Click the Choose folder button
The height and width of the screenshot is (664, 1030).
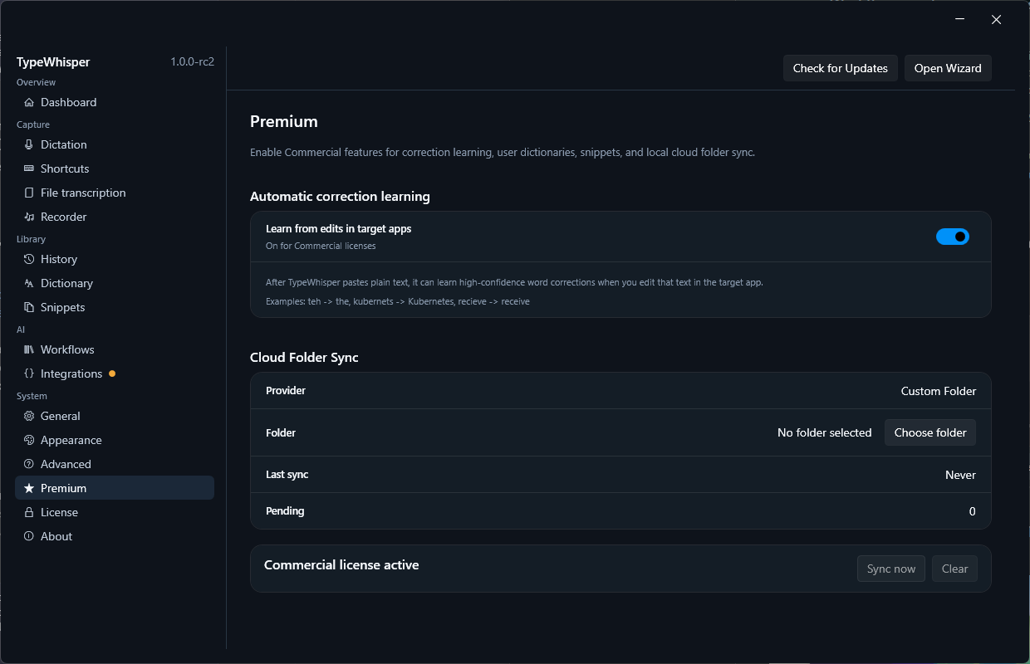(930, 432)
